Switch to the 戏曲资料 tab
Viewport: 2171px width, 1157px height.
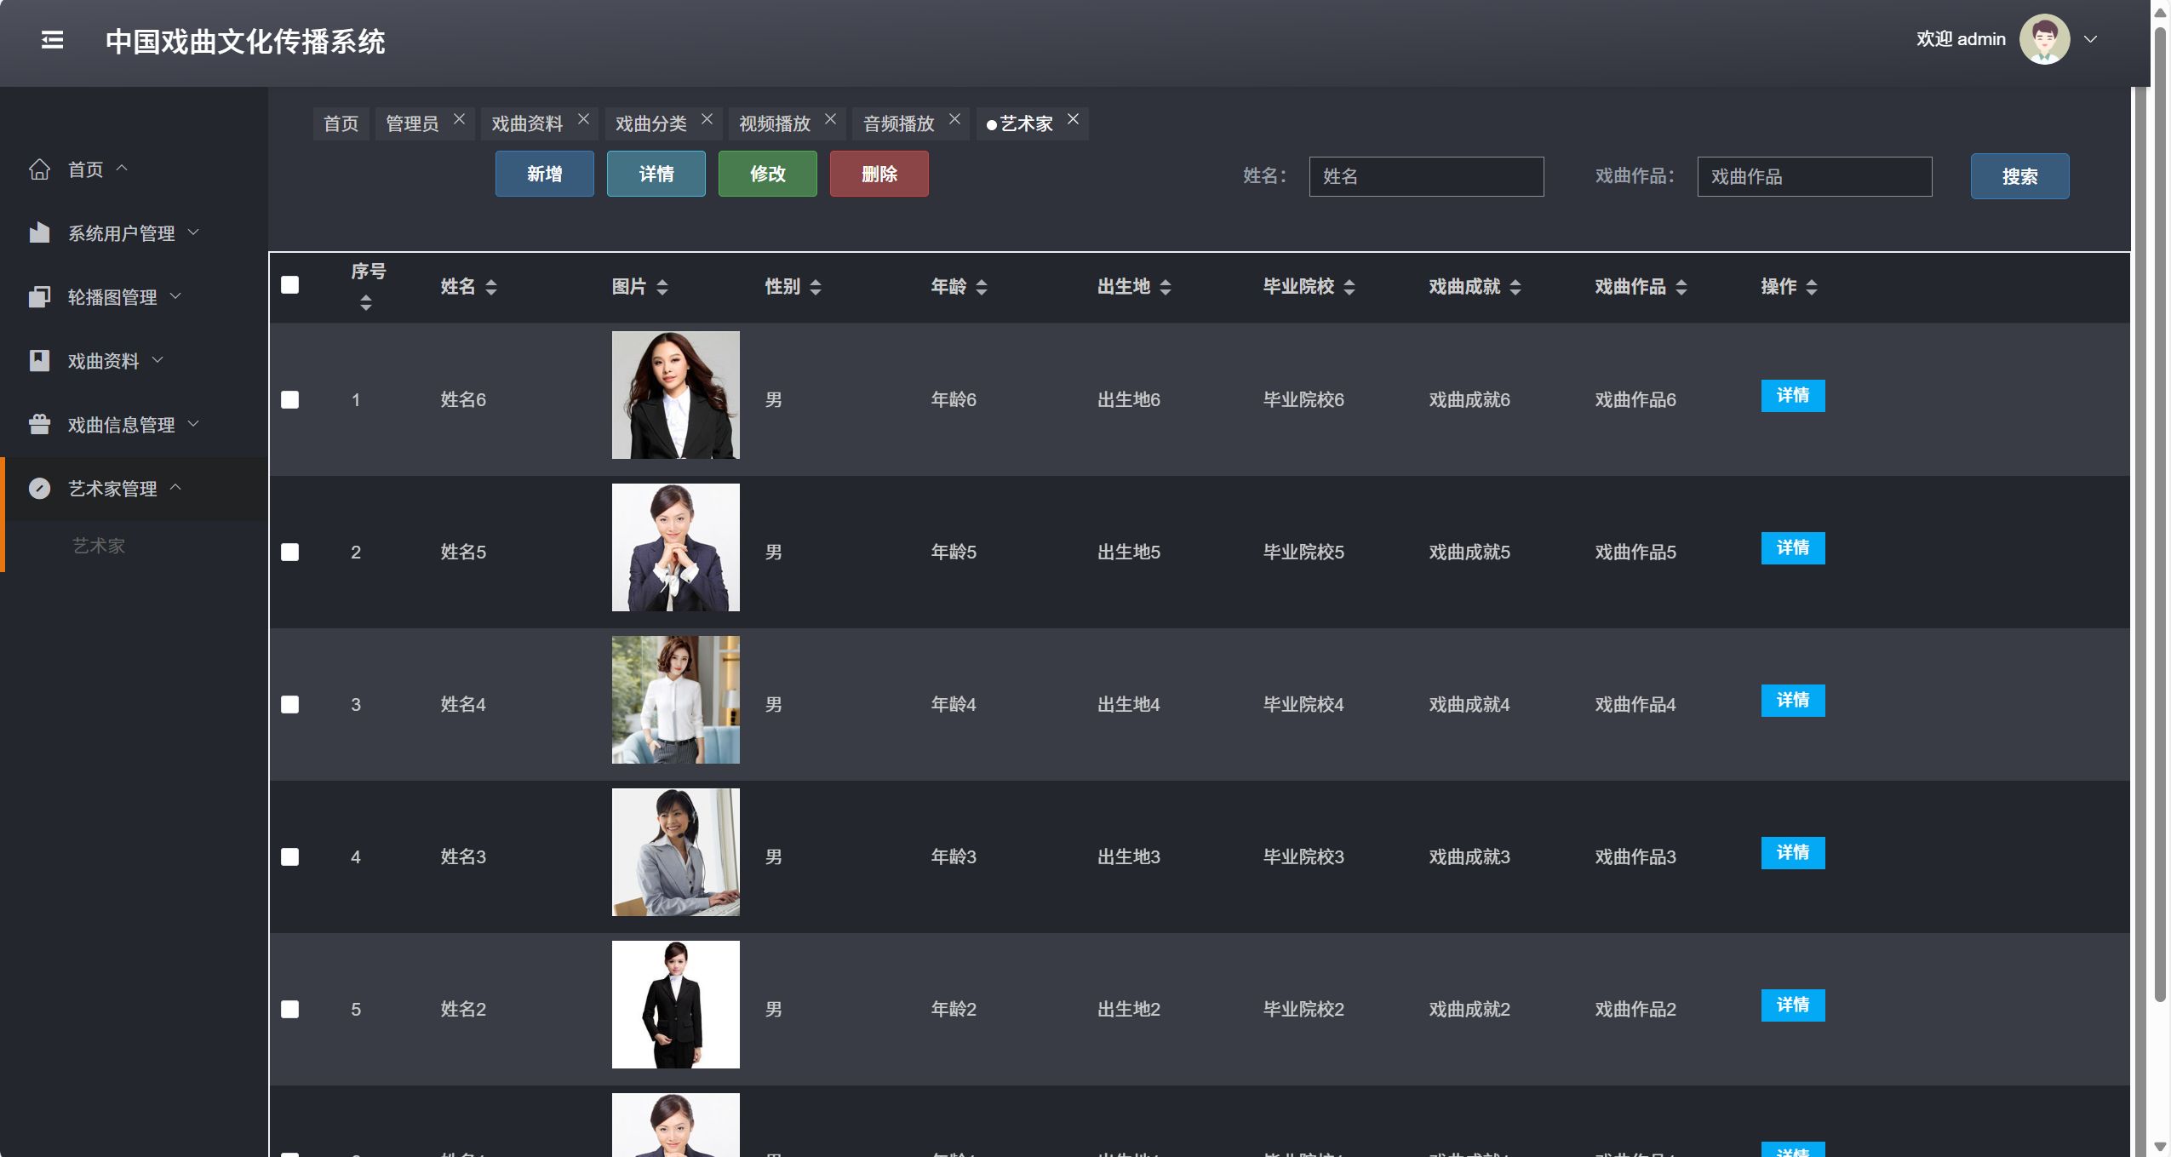click(x=527, y=123)
